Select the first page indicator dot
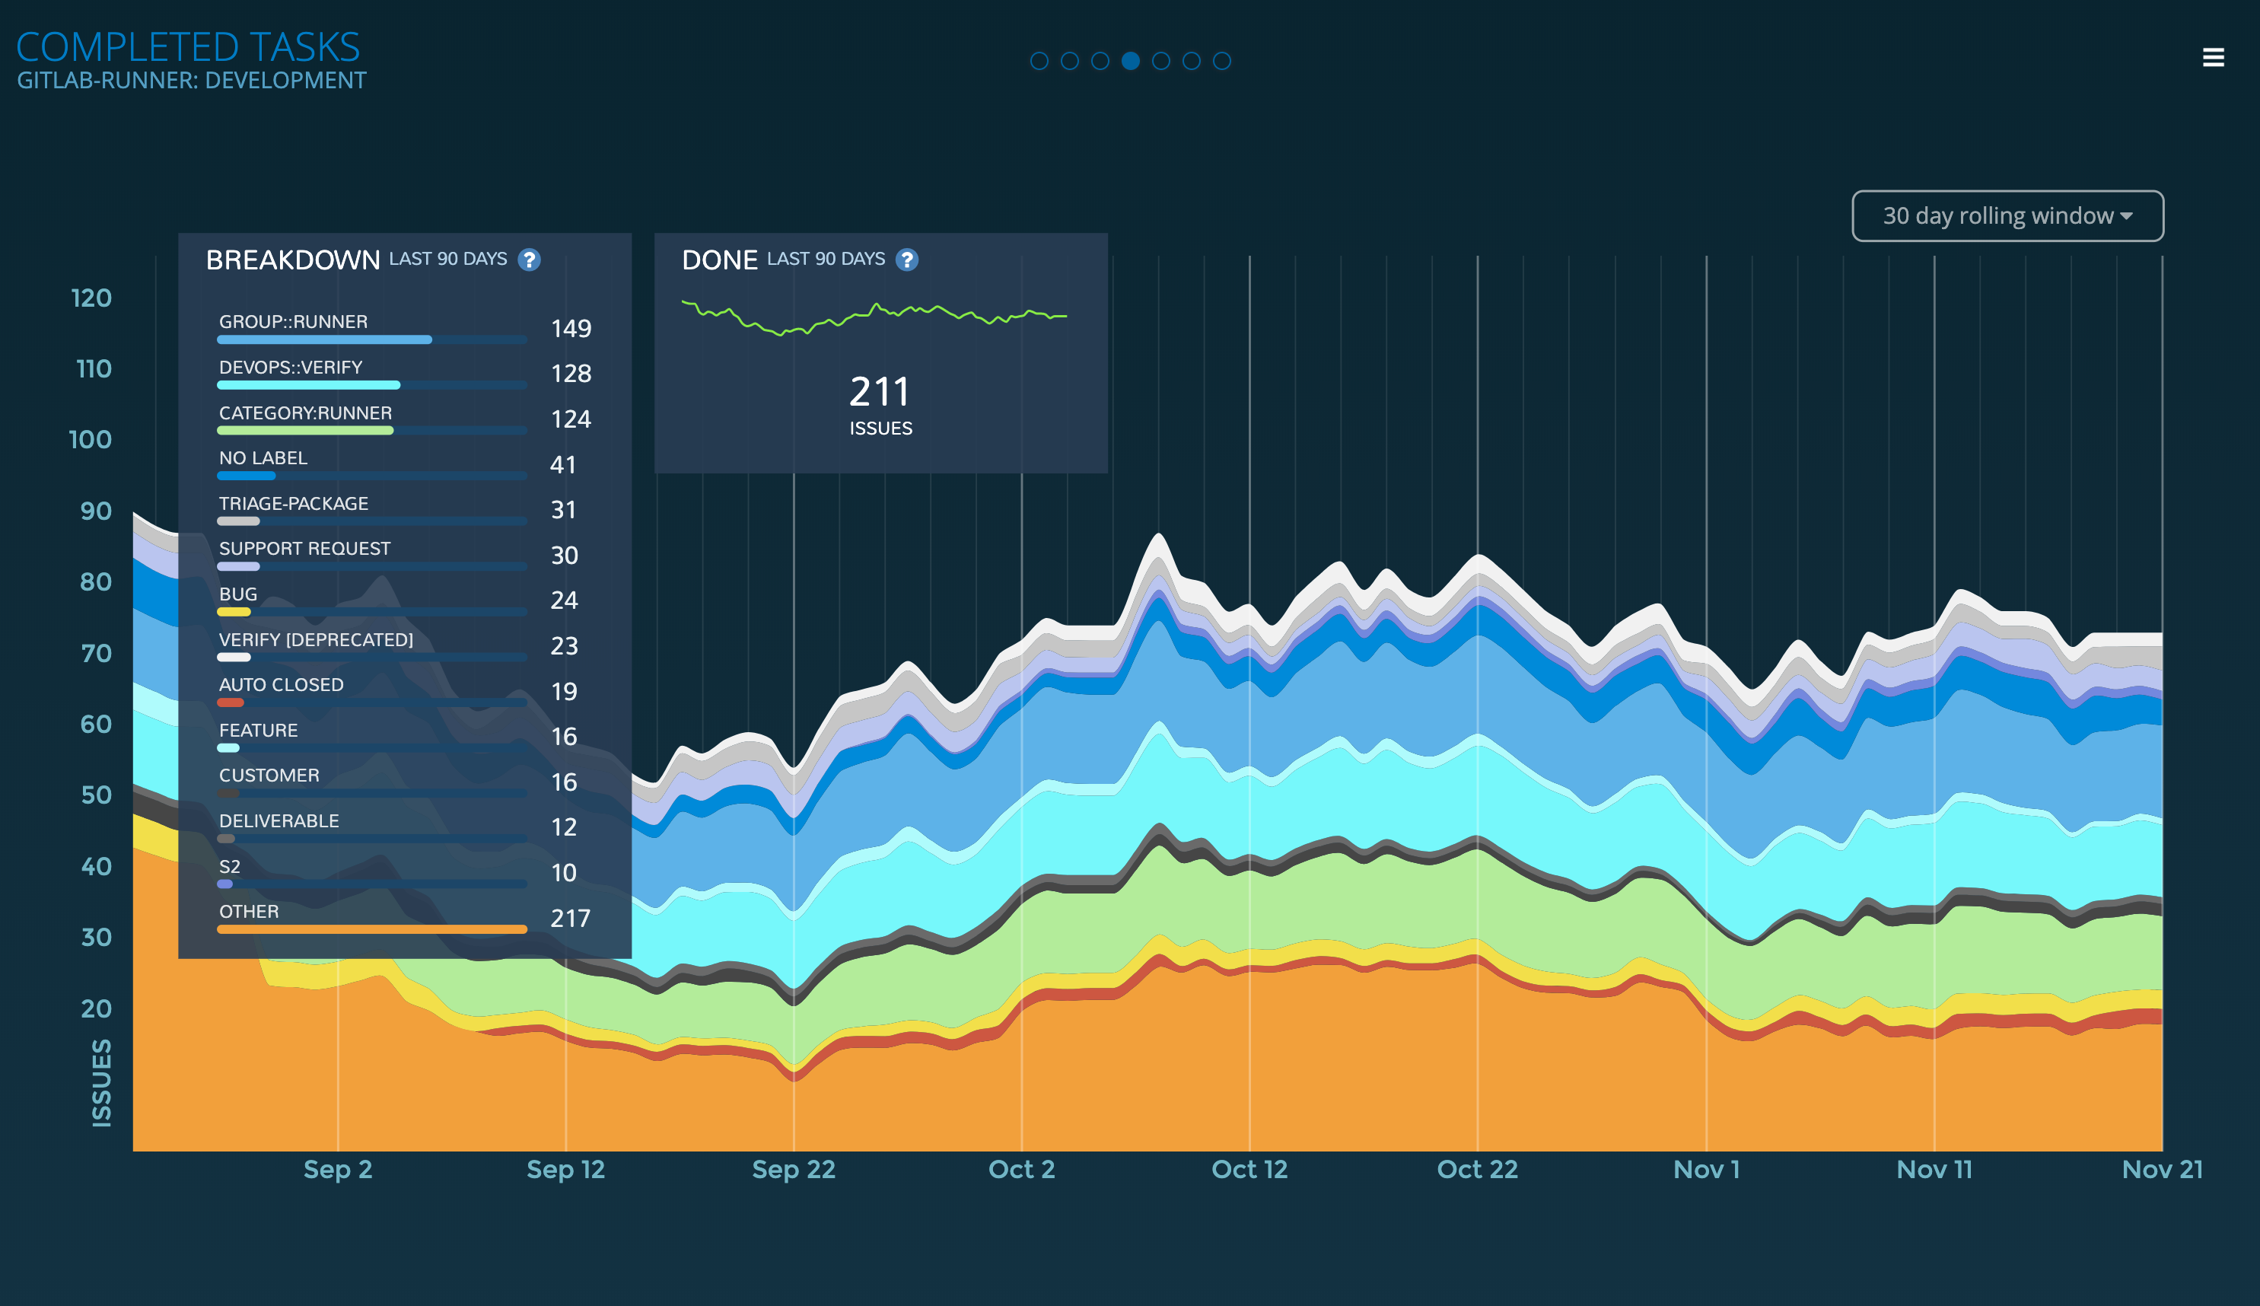The height and width of the screenshot is (1306, 2260). [1039, 61]
